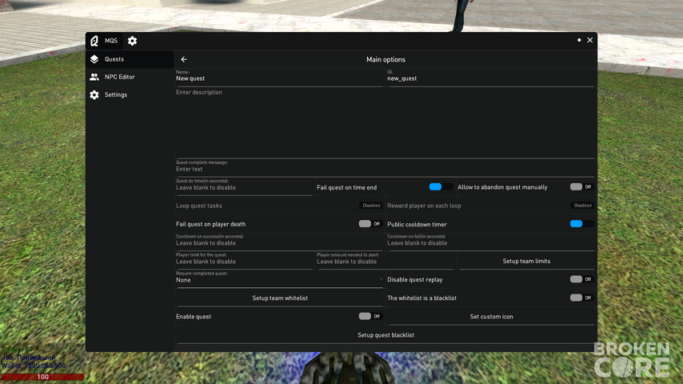Screen dimensions: 683x384
Task: Toggle Reward player on each loop switch
Action: click(x=582, y=206)
